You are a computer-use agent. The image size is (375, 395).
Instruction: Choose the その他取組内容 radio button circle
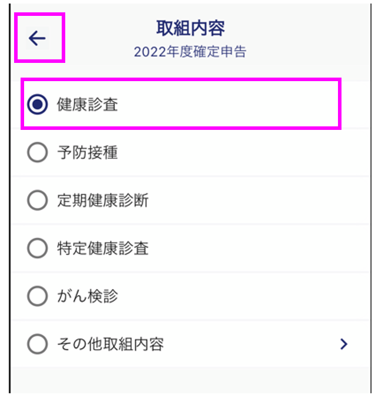[x=37, y=344]
